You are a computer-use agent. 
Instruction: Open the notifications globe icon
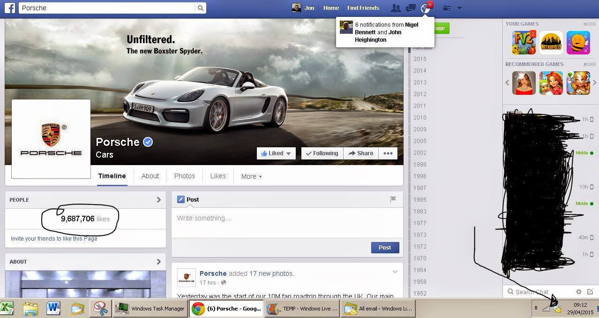point(426,8)
